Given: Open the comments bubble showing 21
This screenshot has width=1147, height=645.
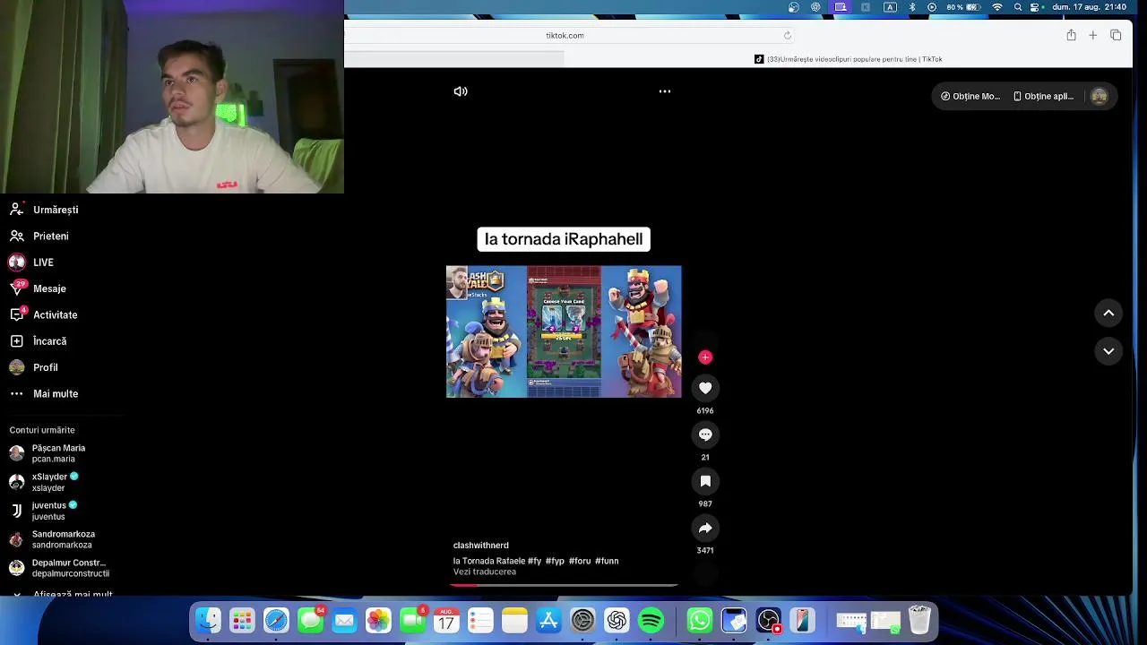Looking at the screenshot, I should point(705,434).
